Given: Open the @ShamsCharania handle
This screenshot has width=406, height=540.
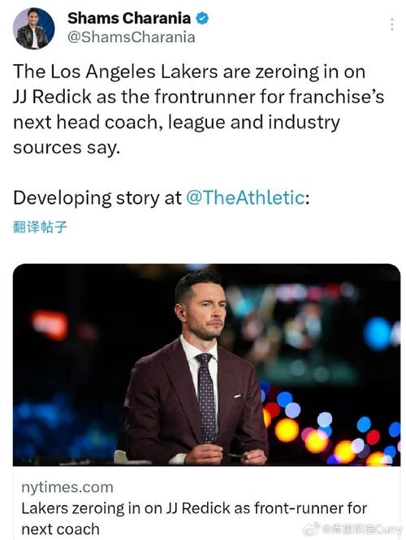Looking at the screenshot, I should tap(132, 37).
